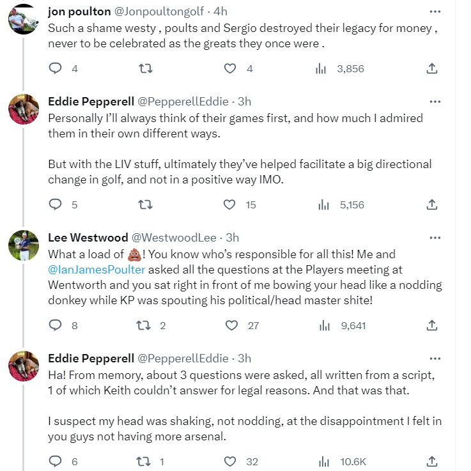Open more options on jon poulton's tweet

(435, 12)
